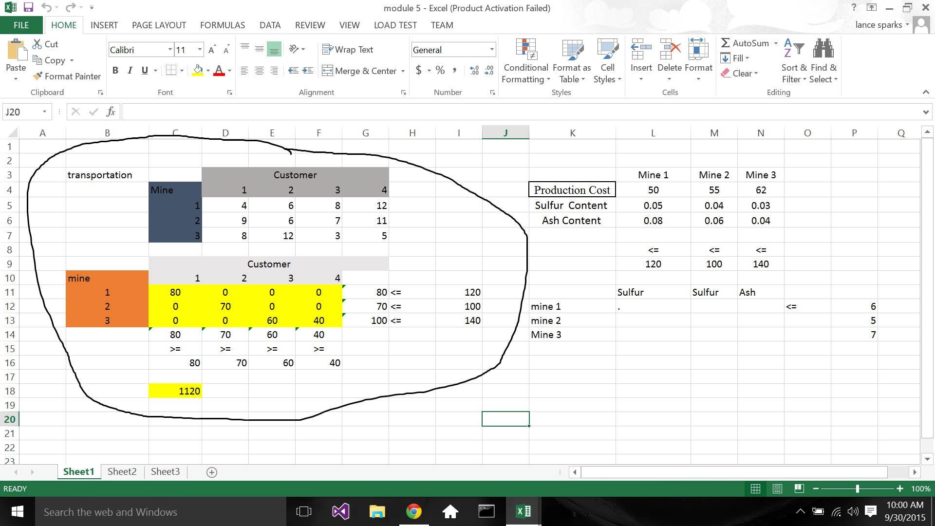Screen dimensions: 935x526
Task: Click the Increase Decimal icon
Action: click(474, 71)
